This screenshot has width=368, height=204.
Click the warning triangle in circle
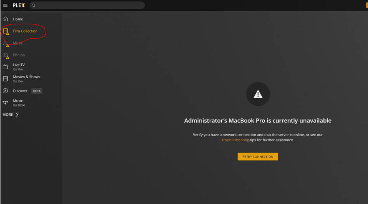tap(258, 94)
